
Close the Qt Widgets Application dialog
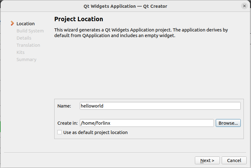tap(244, 6)
